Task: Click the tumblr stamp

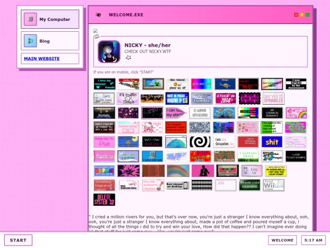Action: [202, 99]
